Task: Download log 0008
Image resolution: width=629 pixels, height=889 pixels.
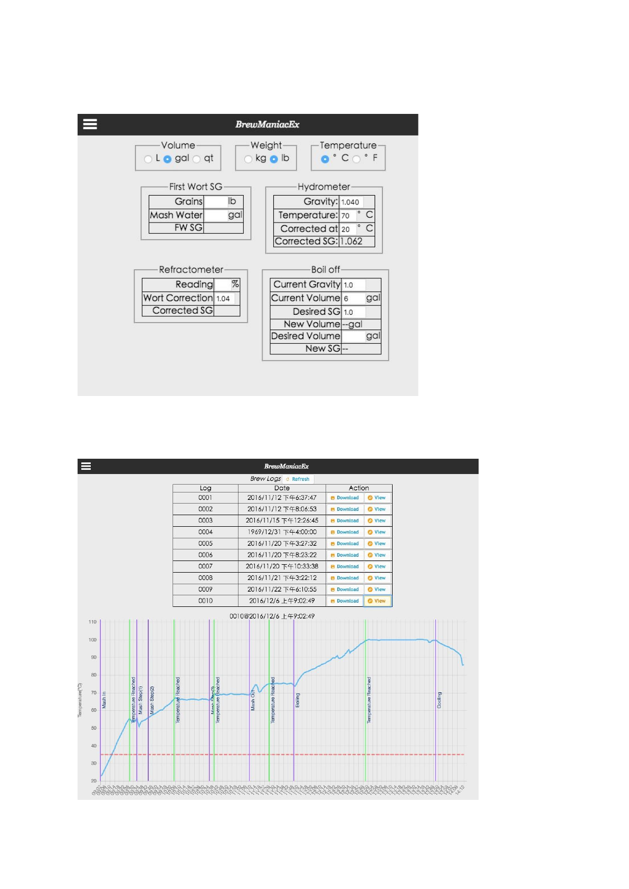Action: (345, 578)
